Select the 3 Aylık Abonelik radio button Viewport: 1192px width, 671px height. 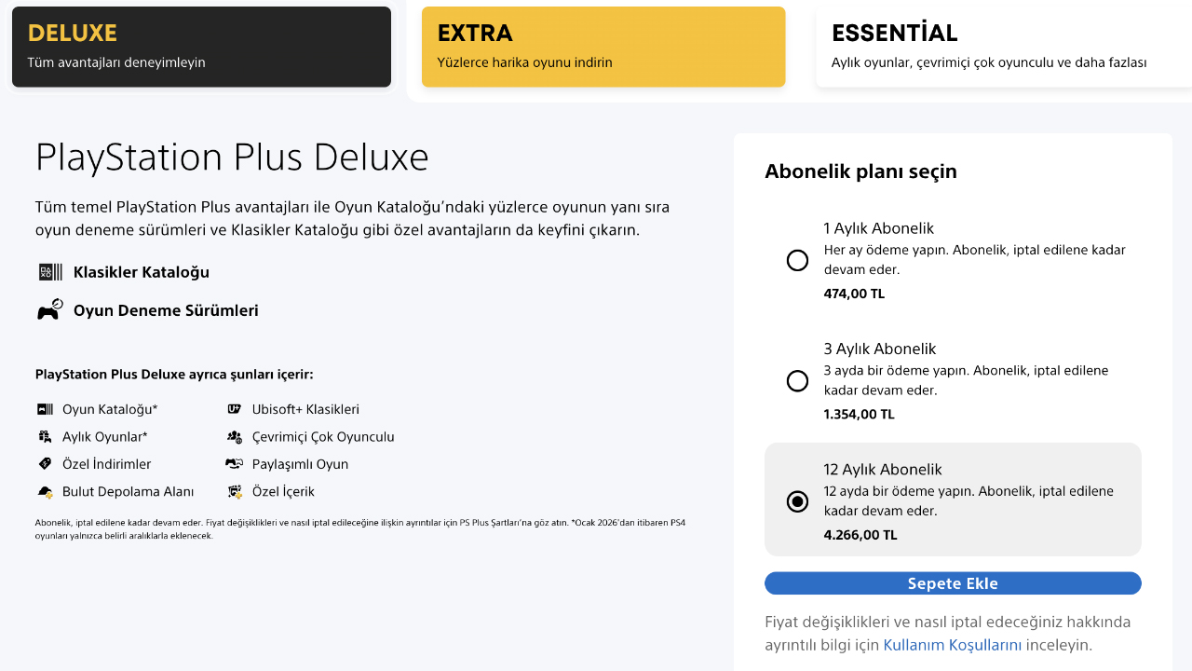pyautogui.click(x=797, y=381)
